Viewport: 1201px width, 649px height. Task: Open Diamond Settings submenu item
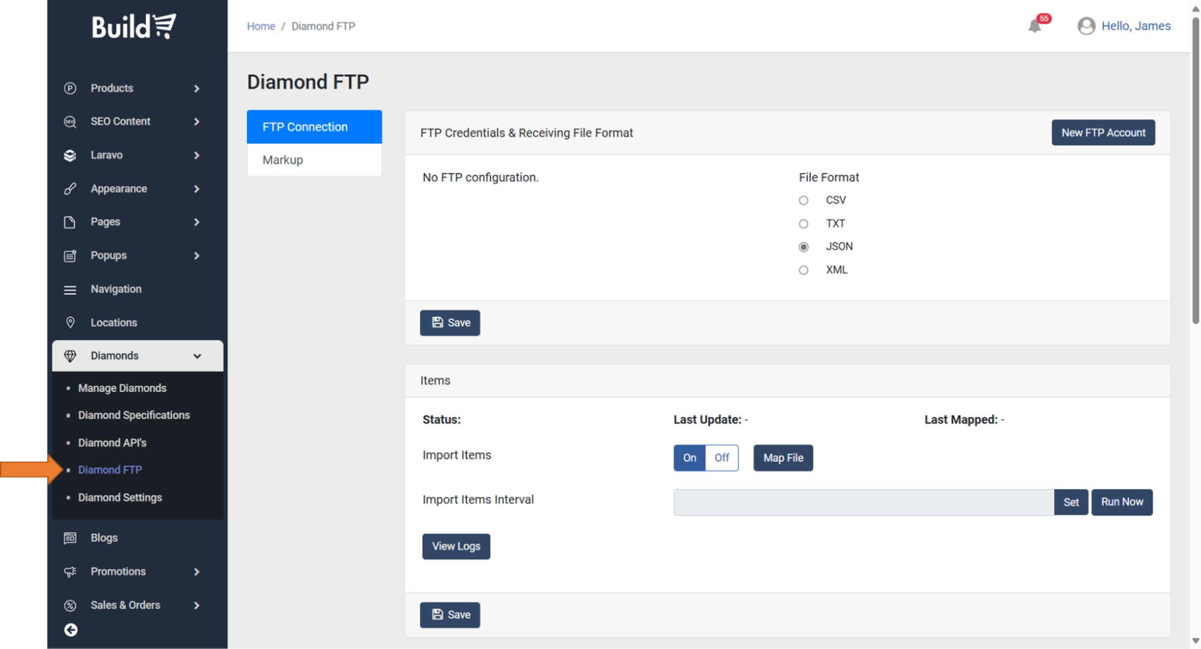click(x=120, y=498)
